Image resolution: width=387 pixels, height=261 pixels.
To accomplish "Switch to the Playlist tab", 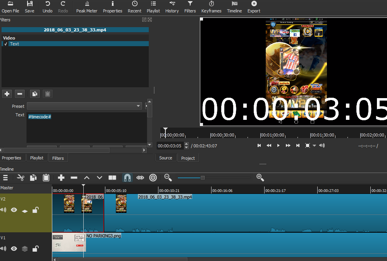I will click(37, 158).
